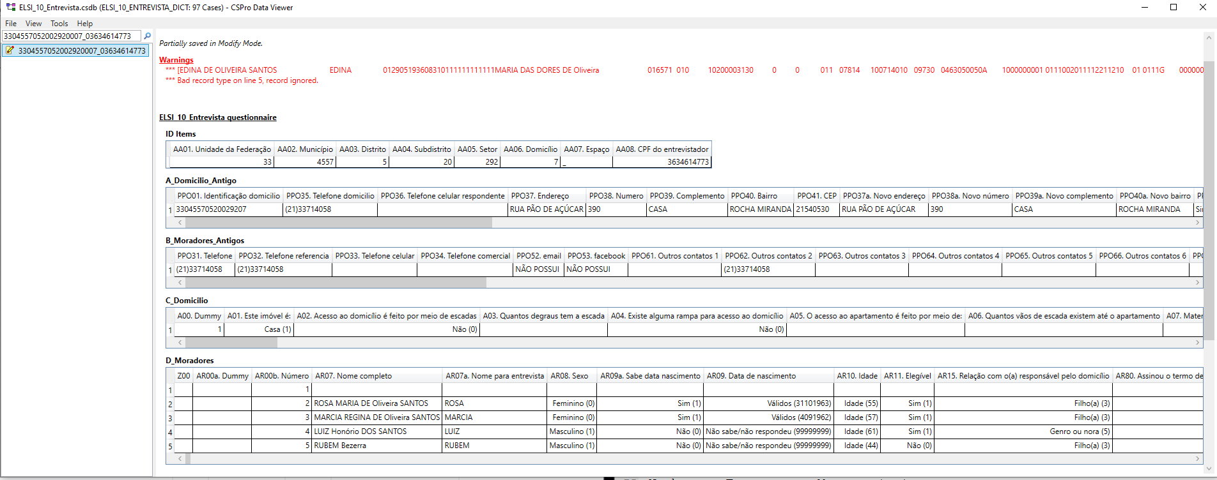
Task: Click the D_Moradores section title
Action: (x=189, y=361)
